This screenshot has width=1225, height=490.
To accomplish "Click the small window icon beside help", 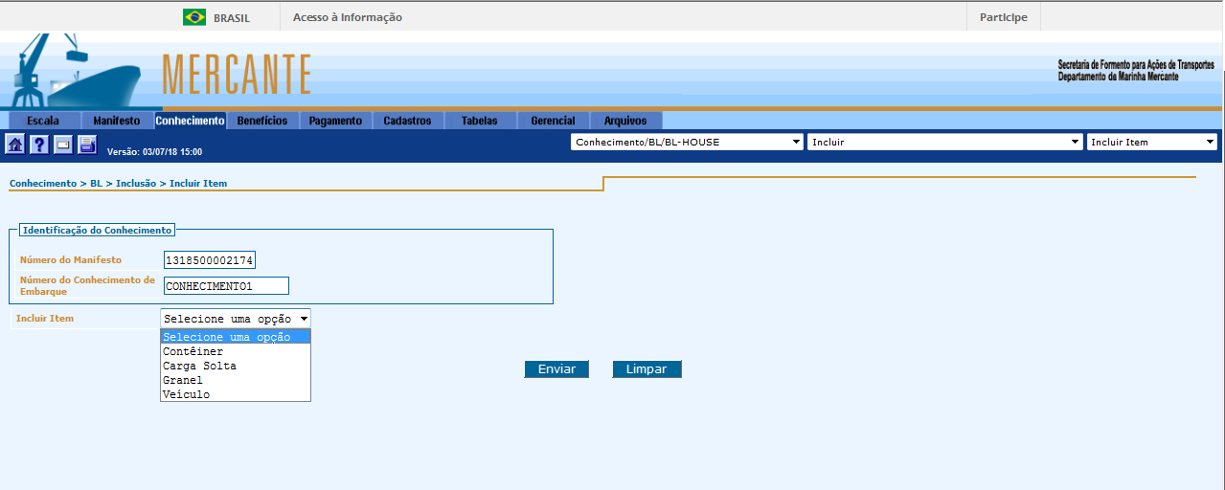I will pos(63,145).
